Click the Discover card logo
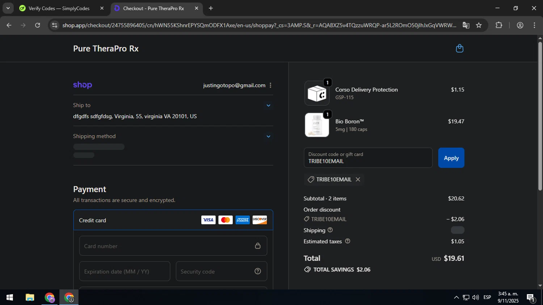The height and width of the screenshot is (305, 543). 260,220
